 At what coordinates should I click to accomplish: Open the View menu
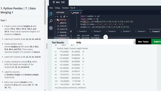click(51, 8)
